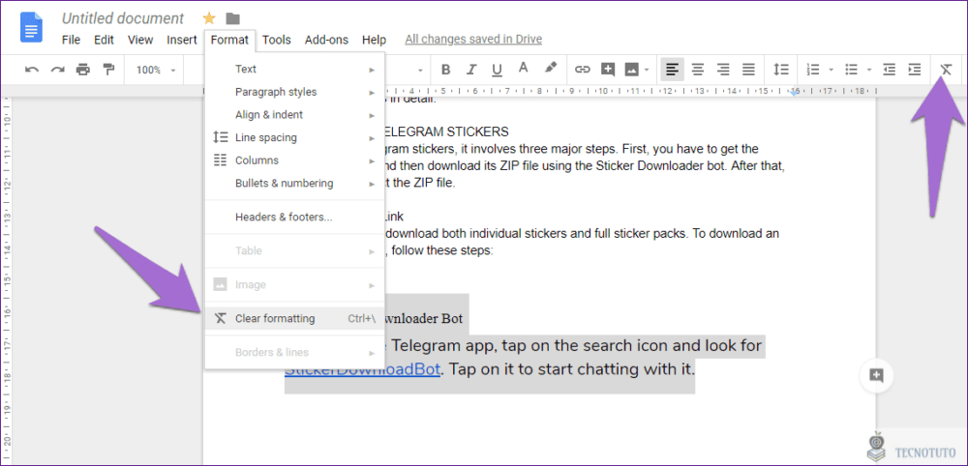Redo the last action

click(x=57, y=70)
